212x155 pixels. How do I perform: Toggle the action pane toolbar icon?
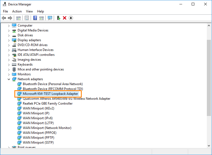click(42, 18)
